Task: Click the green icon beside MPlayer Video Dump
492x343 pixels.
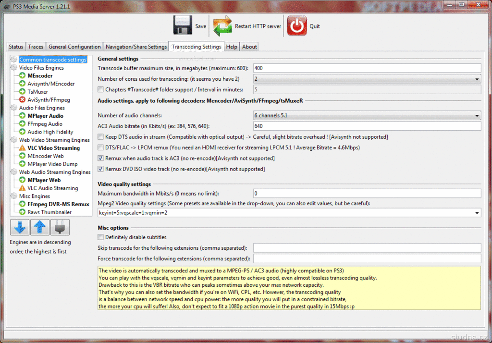Action: click(22, 164)
